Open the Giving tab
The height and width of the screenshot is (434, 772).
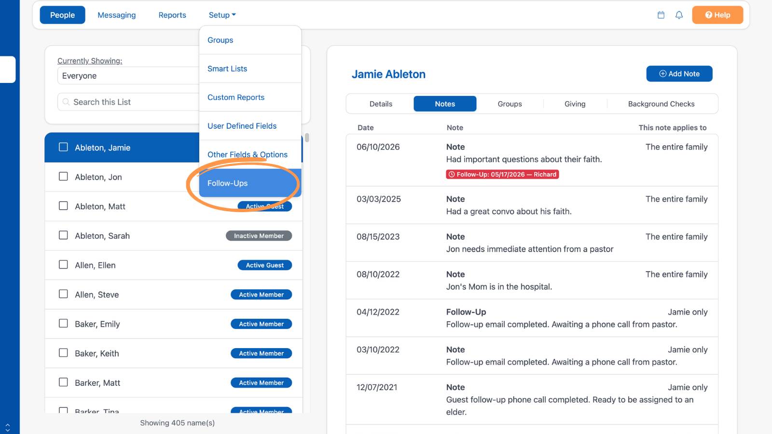575,104
